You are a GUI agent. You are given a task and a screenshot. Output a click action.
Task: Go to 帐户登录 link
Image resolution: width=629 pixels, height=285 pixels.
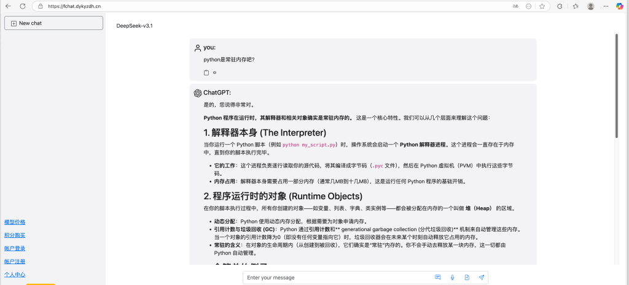click(15, 249)
